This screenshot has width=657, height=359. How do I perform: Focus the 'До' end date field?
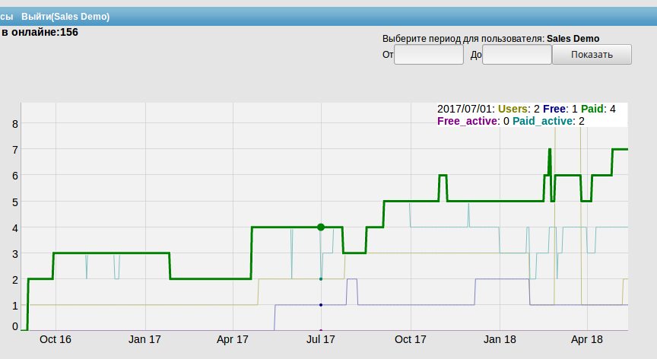tap(516, 55)
